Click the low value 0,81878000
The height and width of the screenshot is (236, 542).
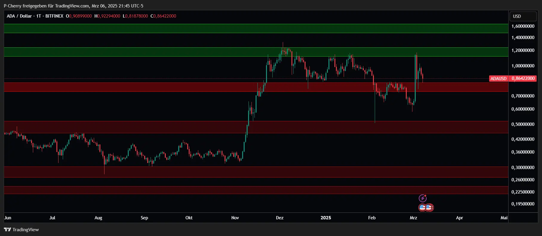coord(136,16)
